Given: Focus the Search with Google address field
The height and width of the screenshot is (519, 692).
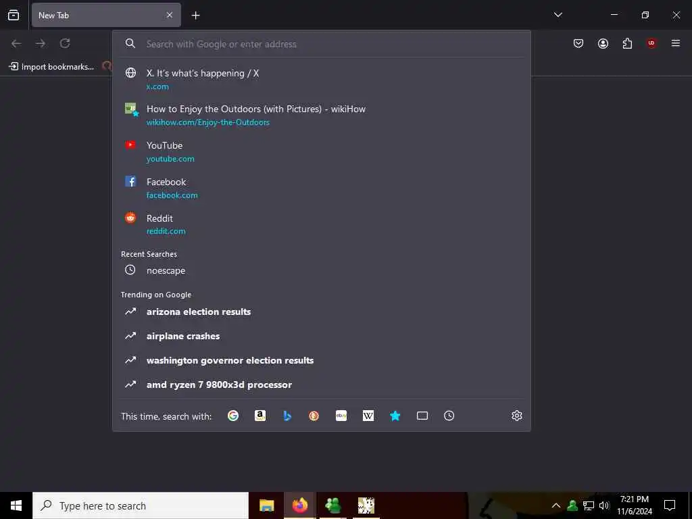Looking at the screenshot, I should (x=322, y=44).
